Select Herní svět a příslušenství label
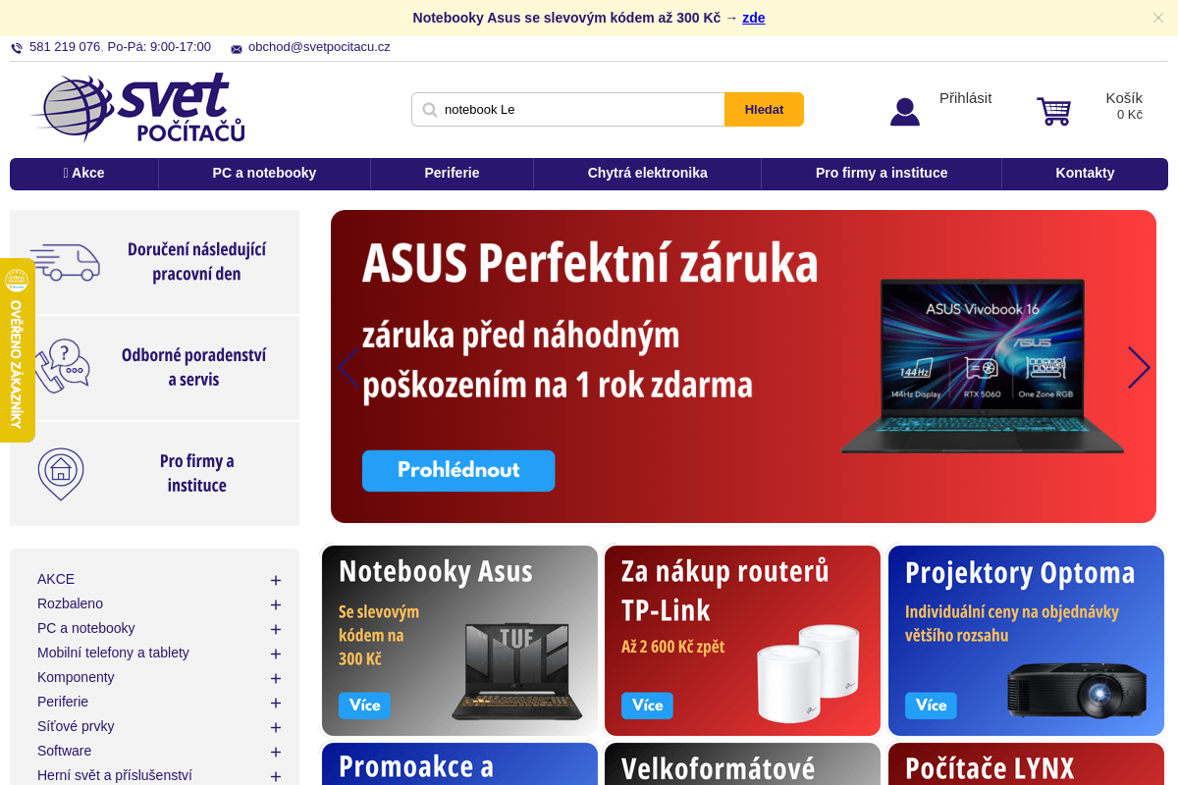Viewport: 1178px width, 785px height. tap(115, 776)
